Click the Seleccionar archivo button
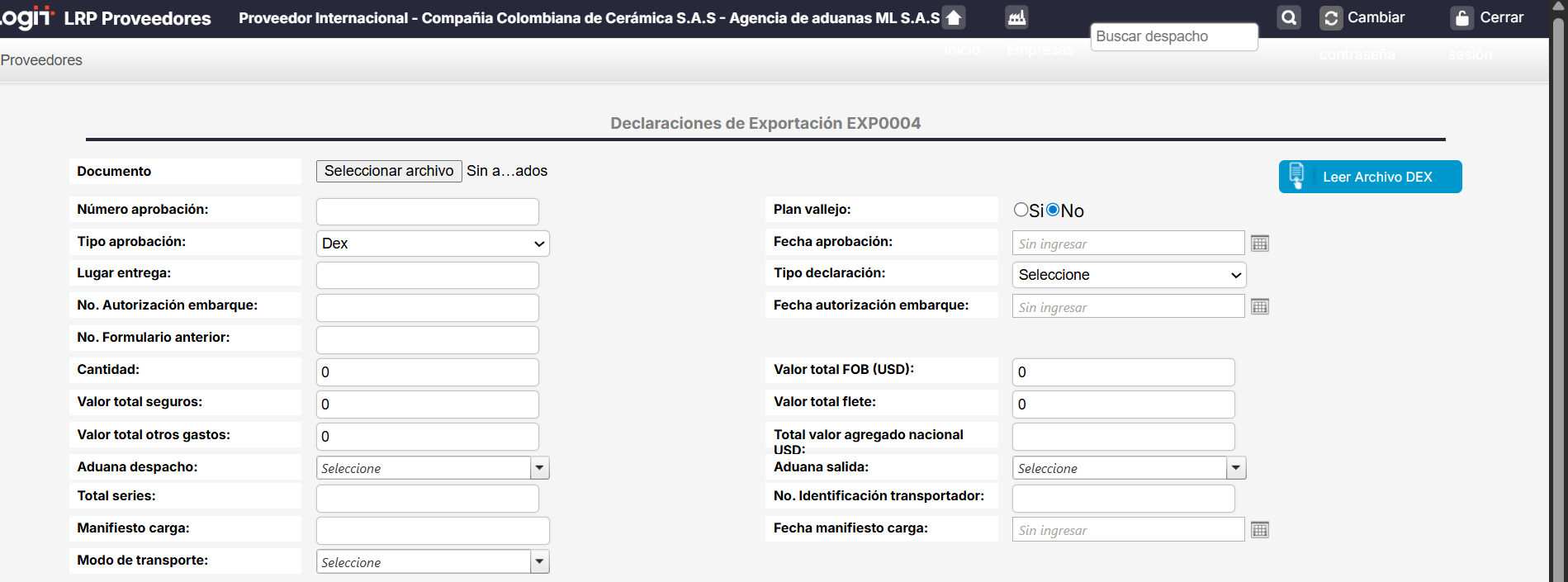Image resolution: width=1568 pixels, height=582 pixels. tap(389, 171)
